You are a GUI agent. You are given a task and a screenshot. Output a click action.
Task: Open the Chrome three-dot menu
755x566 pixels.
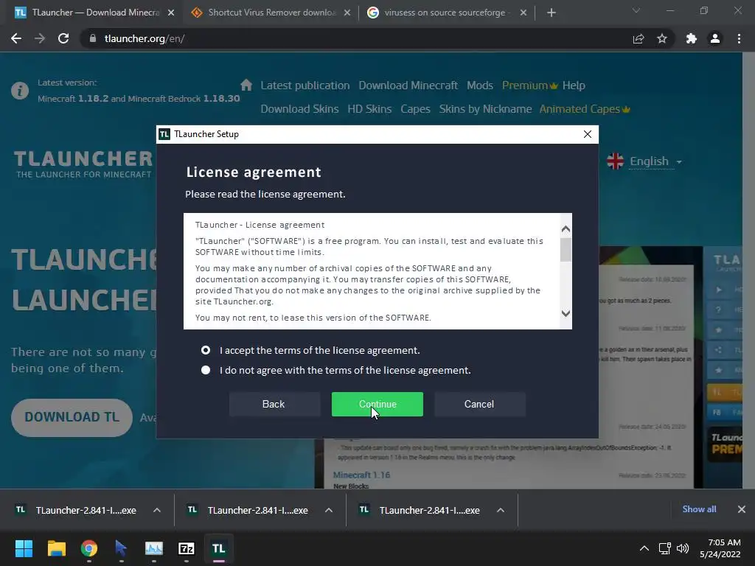739,38
